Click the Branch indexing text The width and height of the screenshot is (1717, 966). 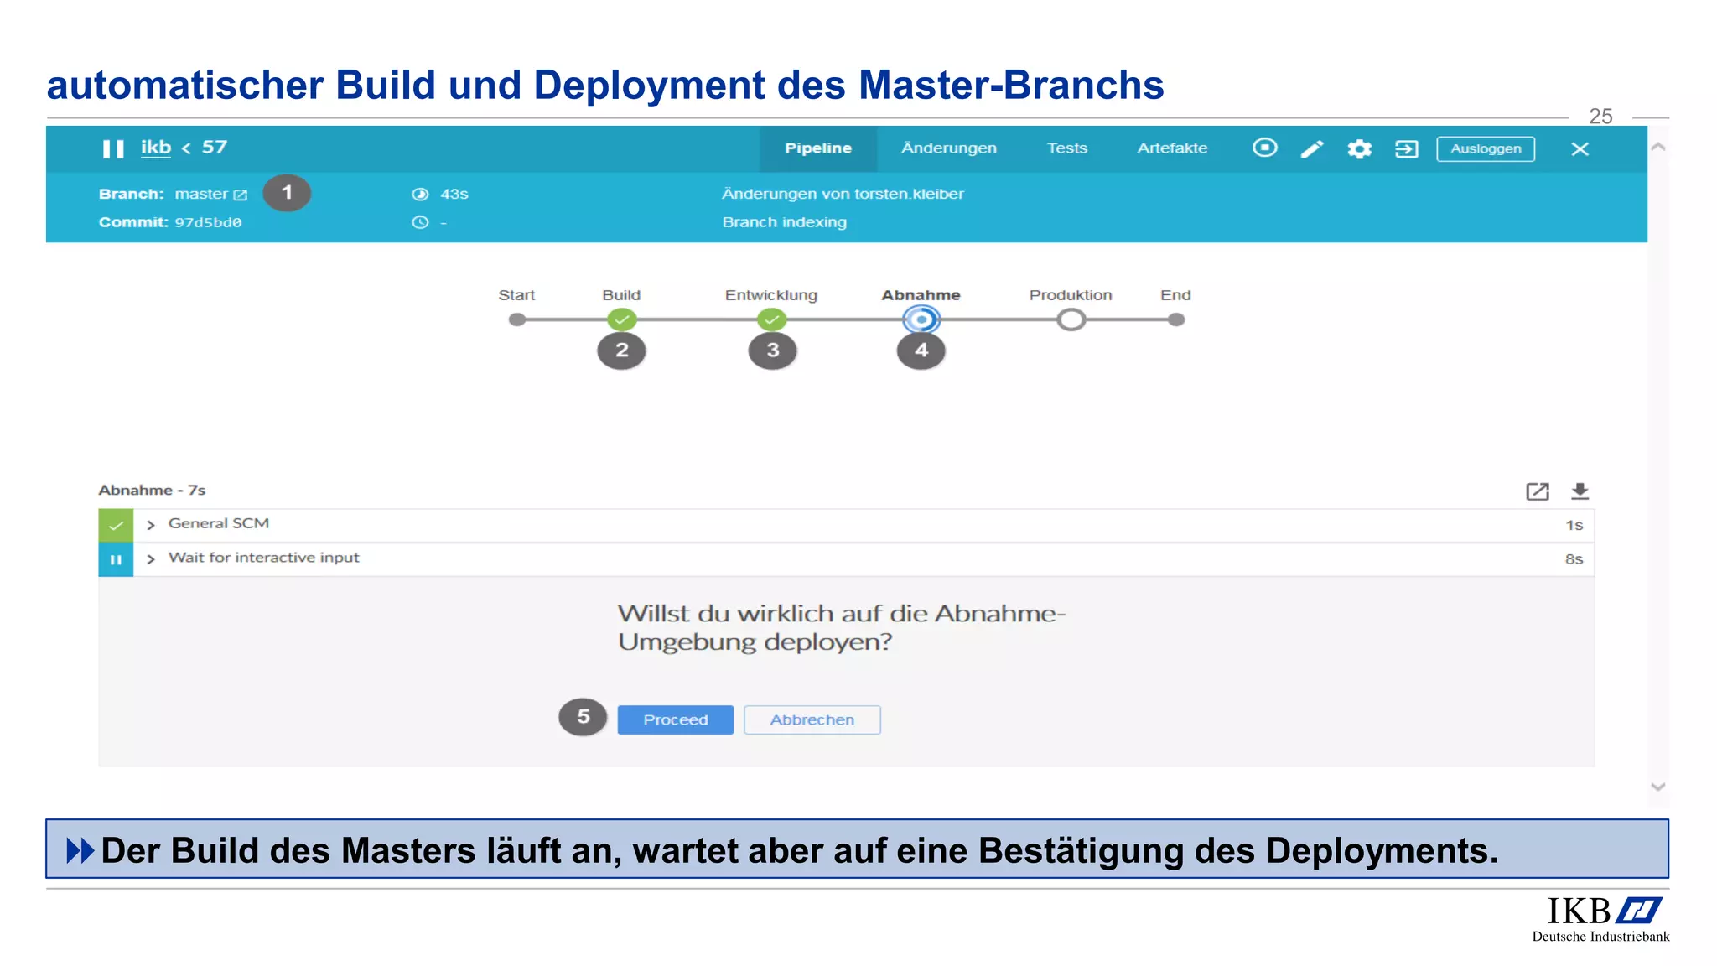(785, 222)
